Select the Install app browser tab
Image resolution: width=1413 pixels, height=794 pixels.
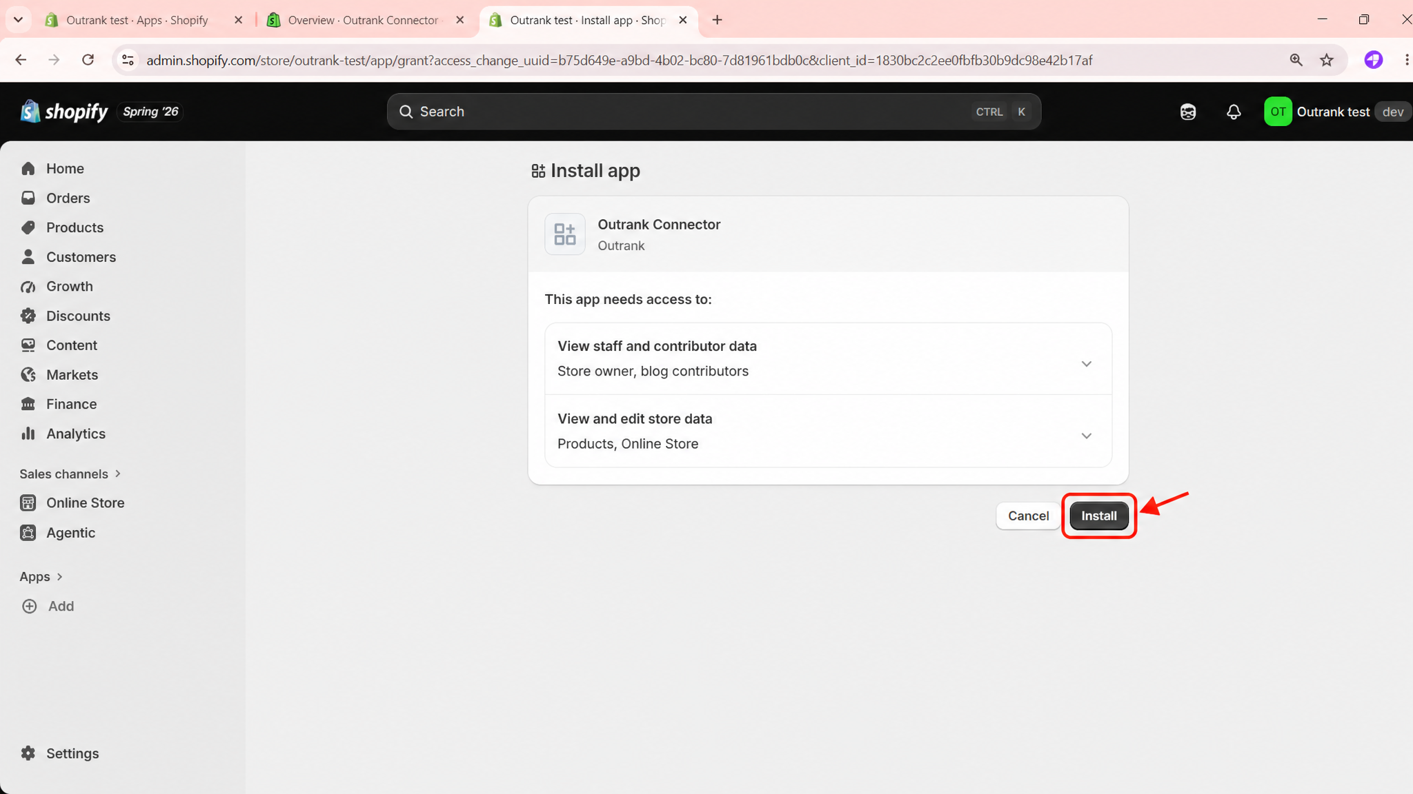(586, 20)
